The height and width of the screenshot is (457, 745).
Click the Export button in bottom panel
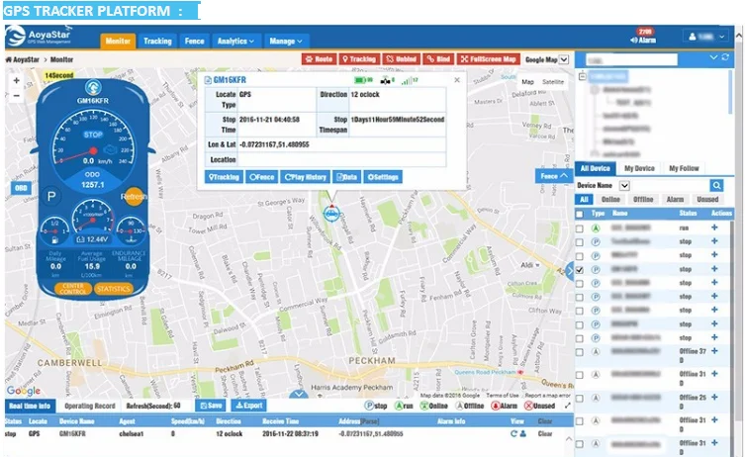click(x=250, y=406)
